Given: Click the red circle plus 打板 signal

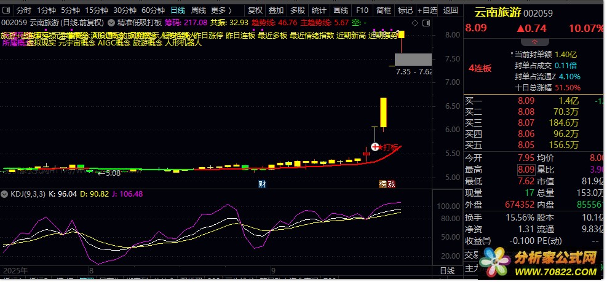Looking at the screenshot, I should [x=375, y=147].
